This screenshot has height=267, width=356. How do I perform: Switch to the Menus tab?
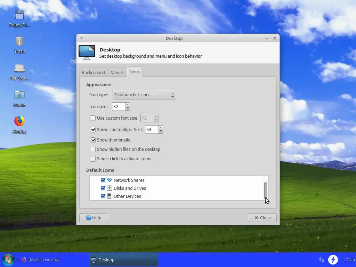[x=117, y=72]
